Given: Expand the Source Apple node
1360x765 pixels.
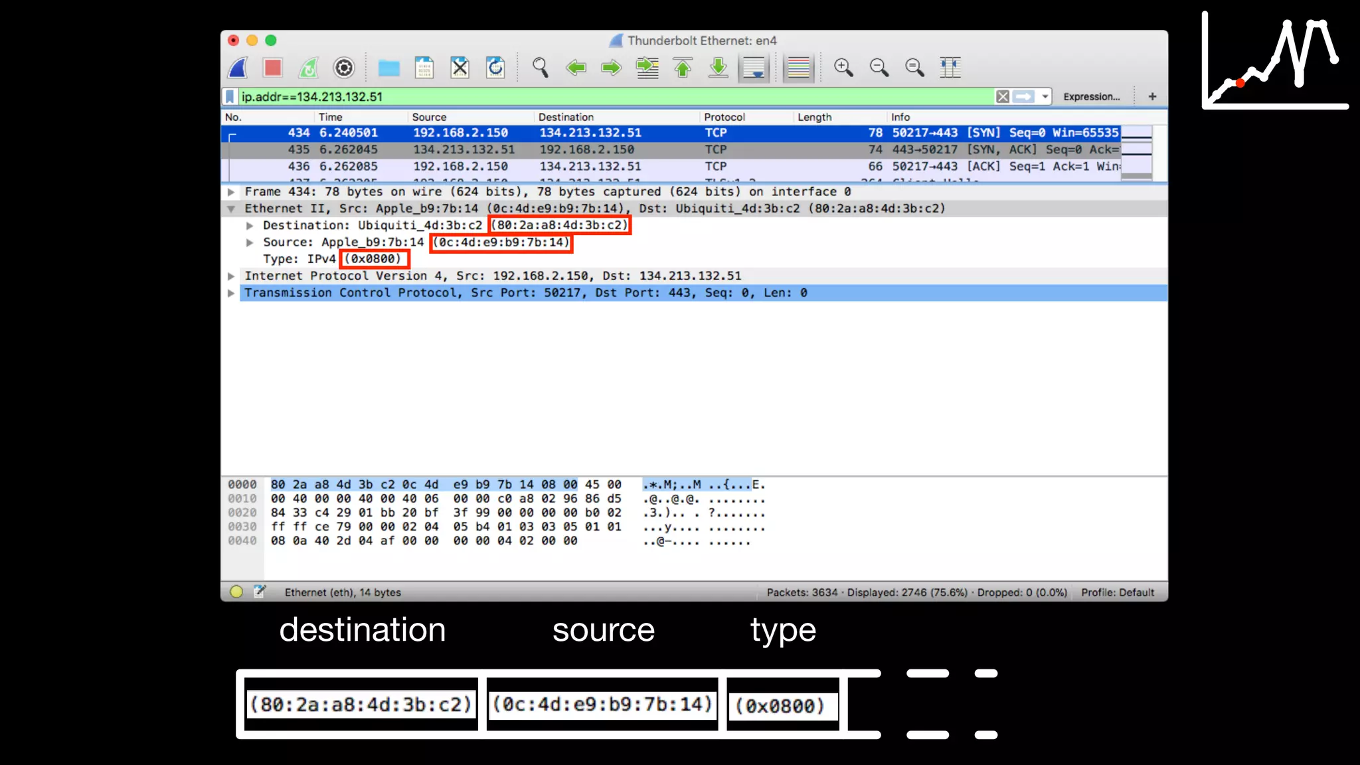Looking at the screenshot, I should click(250, 242).
